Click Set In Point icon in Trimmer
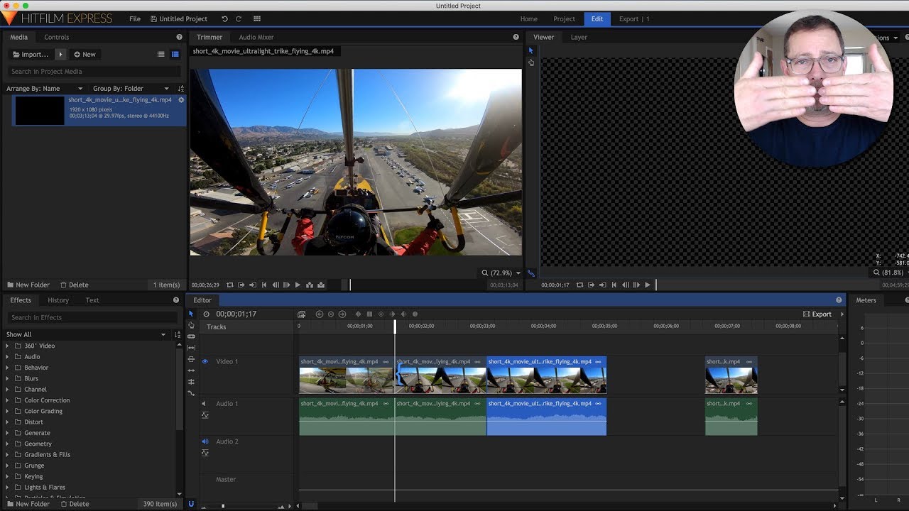 (x=241, y=285)
